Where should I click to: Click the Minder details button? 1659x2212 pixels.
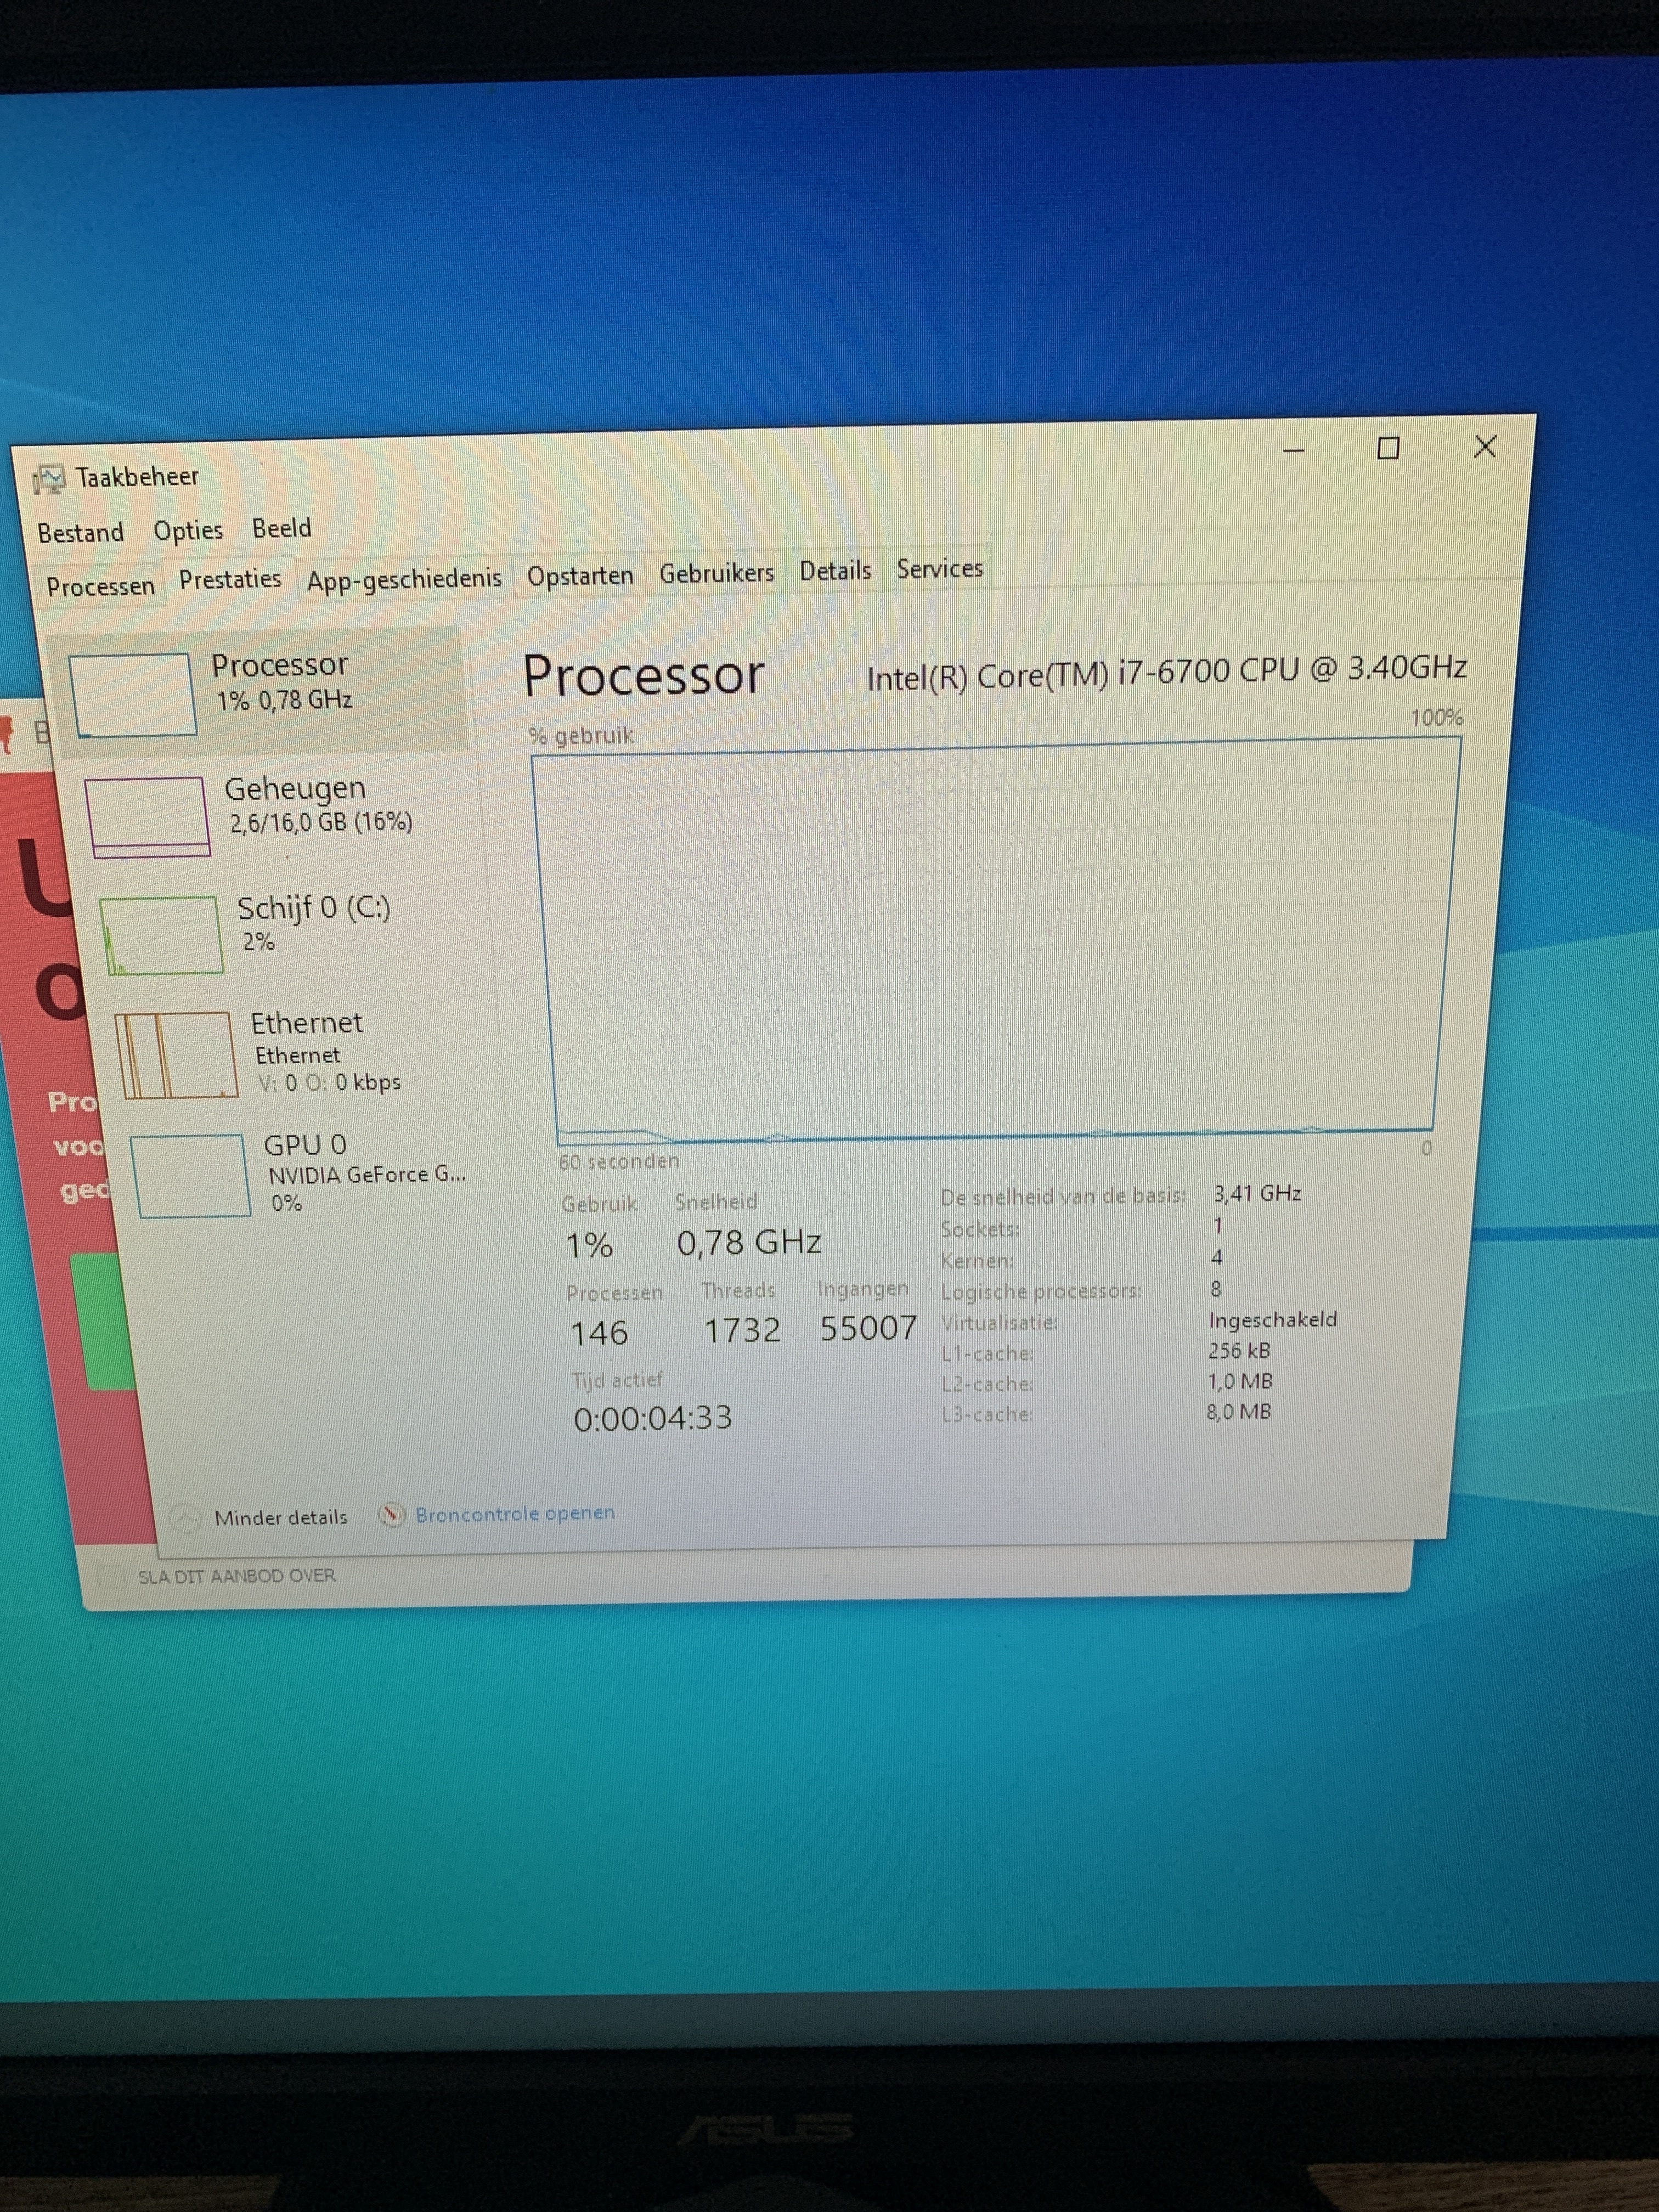pyautogui.click(x=280, y=1518)
